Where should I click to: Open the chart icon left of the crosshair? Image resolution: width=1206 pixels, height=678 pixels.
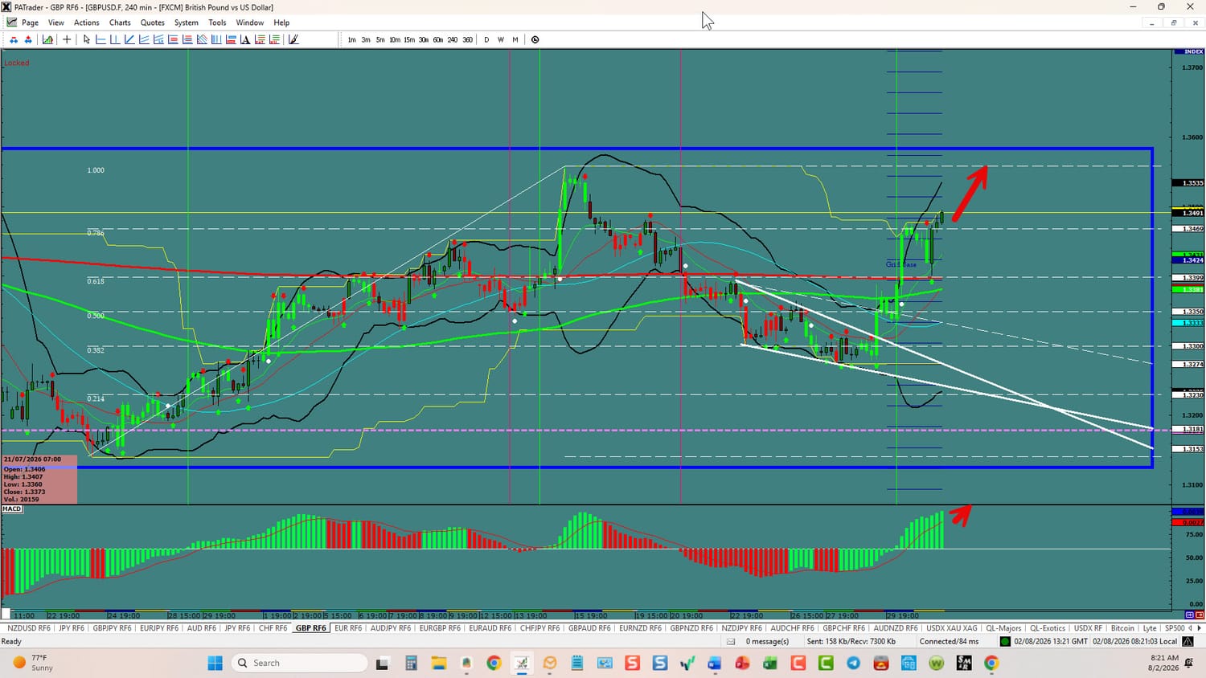[47, 39]
